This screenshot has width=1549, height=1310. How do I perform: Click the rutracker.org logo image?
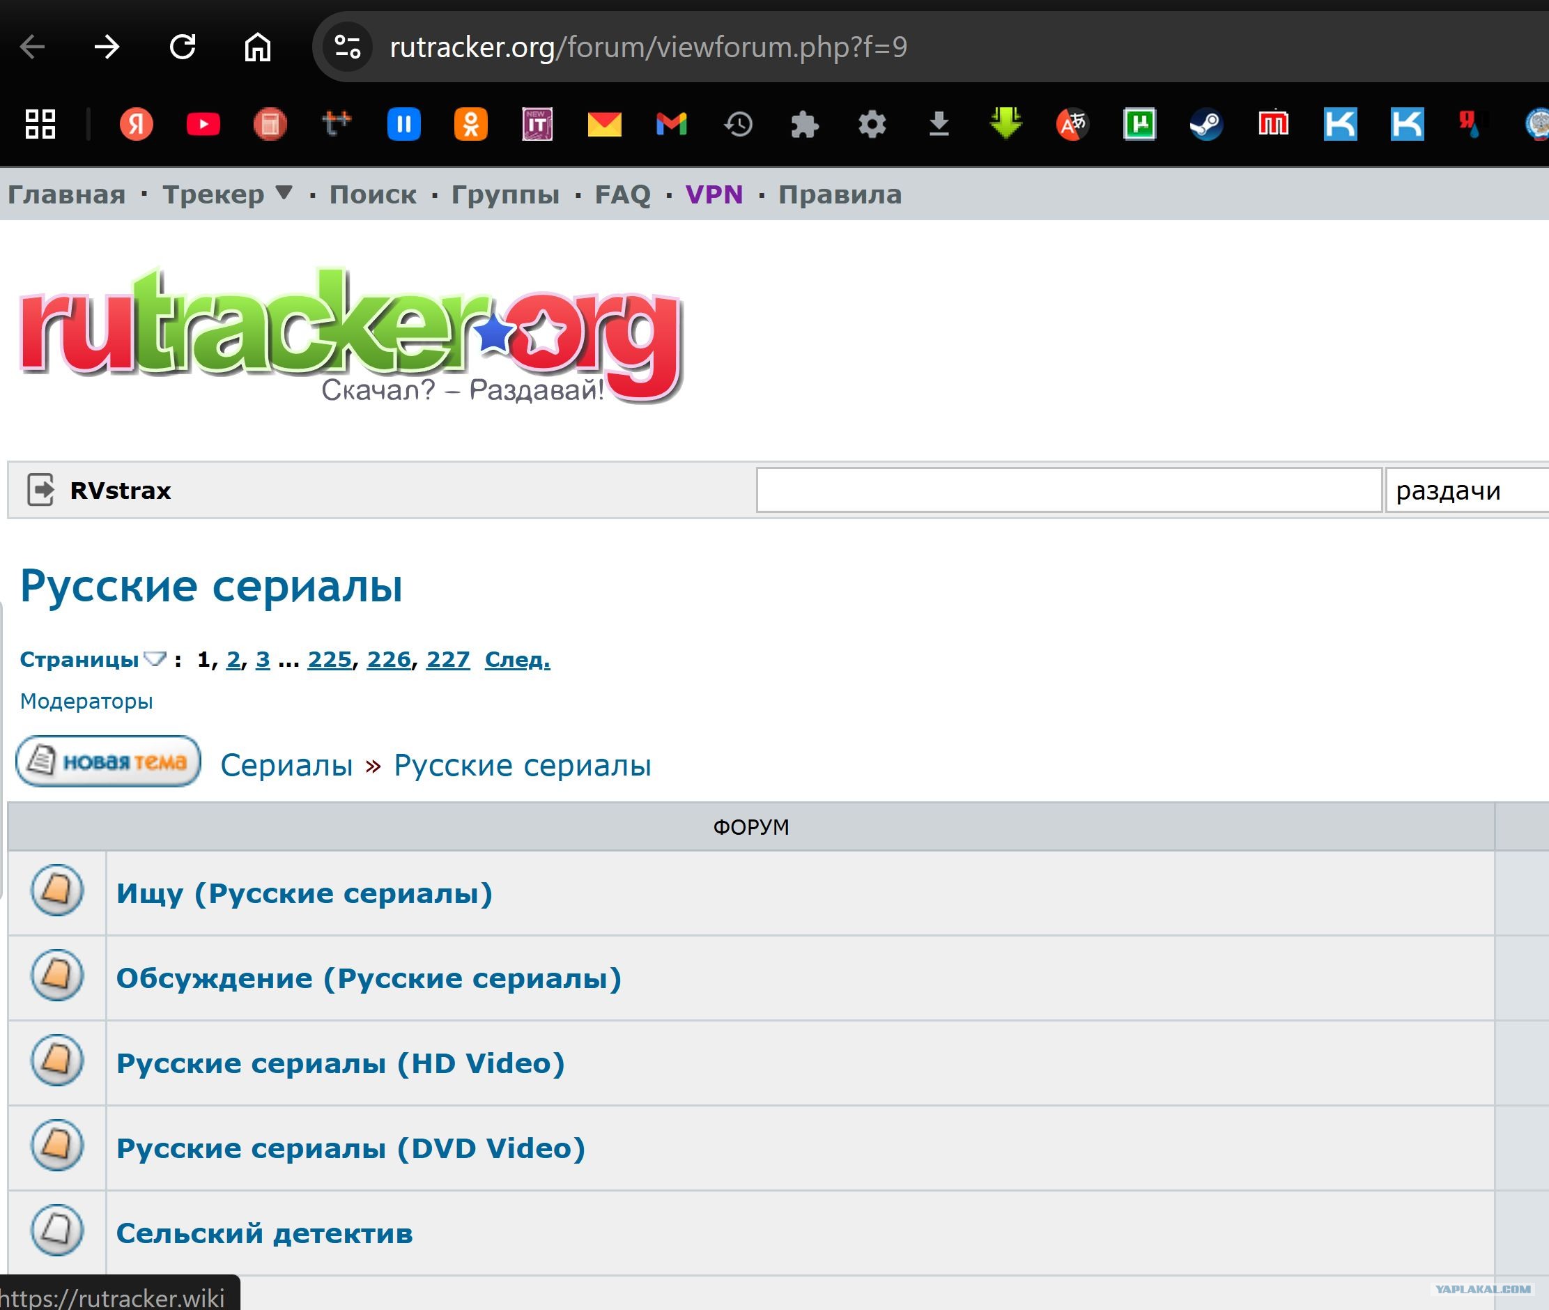coord(350,335)
